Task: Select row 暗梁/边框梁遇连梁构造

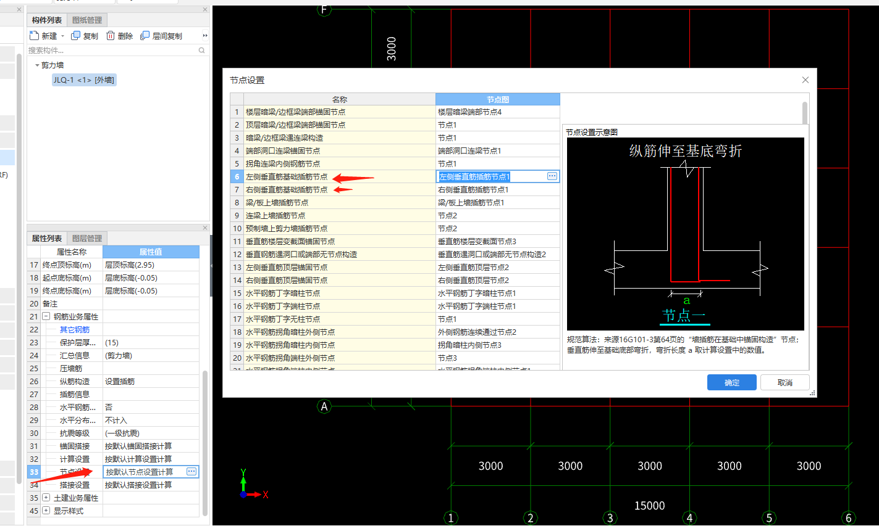Action: [340, 138]
